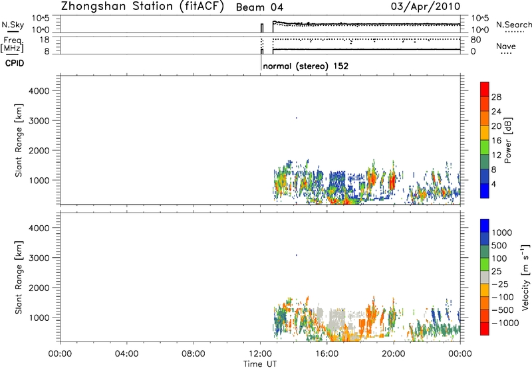
Task: Pick the bright blue top segment of Velocity color bar
Action: [x=485, y=226]
